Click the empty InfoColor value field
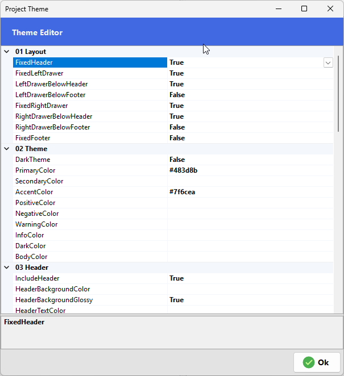Viewport: 344px width, 376px height. 250,235
